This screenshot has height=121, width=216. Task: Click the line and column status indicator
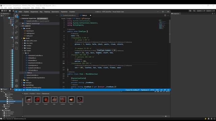132,90
